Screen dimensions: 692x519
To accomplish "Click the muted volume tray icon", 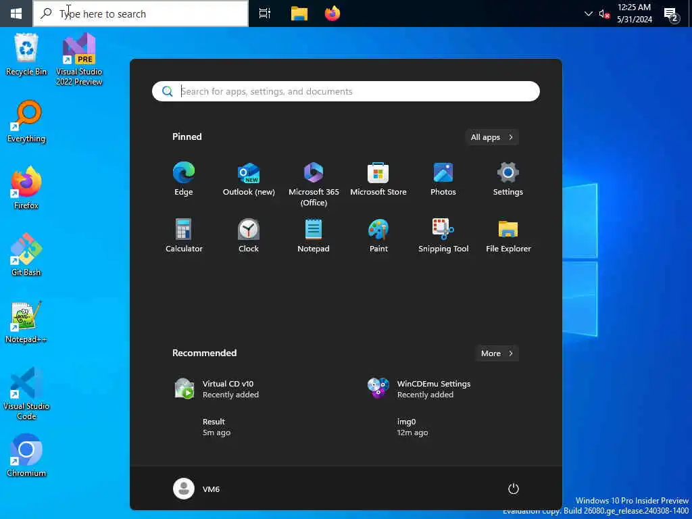I will [x=604, y=14].
